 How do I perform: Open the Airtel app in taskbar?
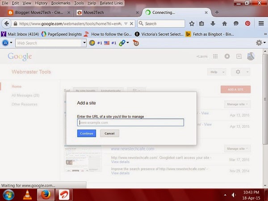tap(64, 195)
